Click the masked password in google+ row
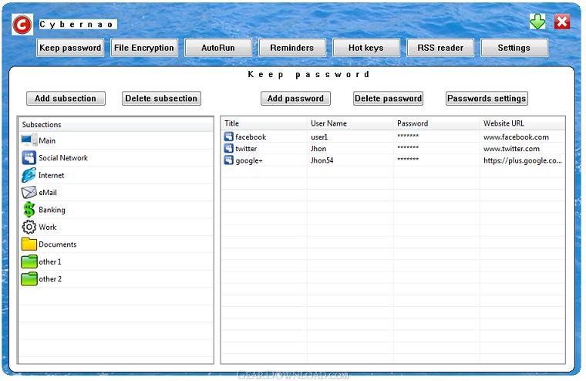 coord(408,160)
